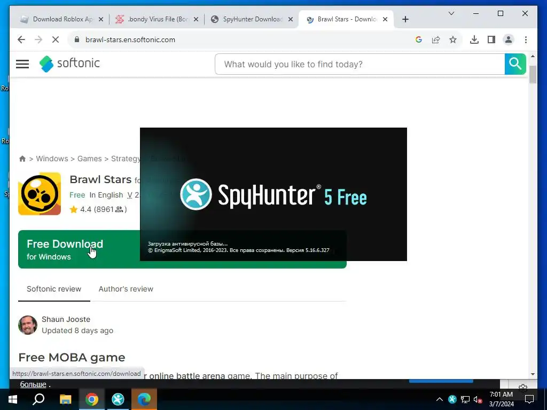Open network settings tray icon
547x410 pixels.
pyautogui.click(x=465, y=399)
